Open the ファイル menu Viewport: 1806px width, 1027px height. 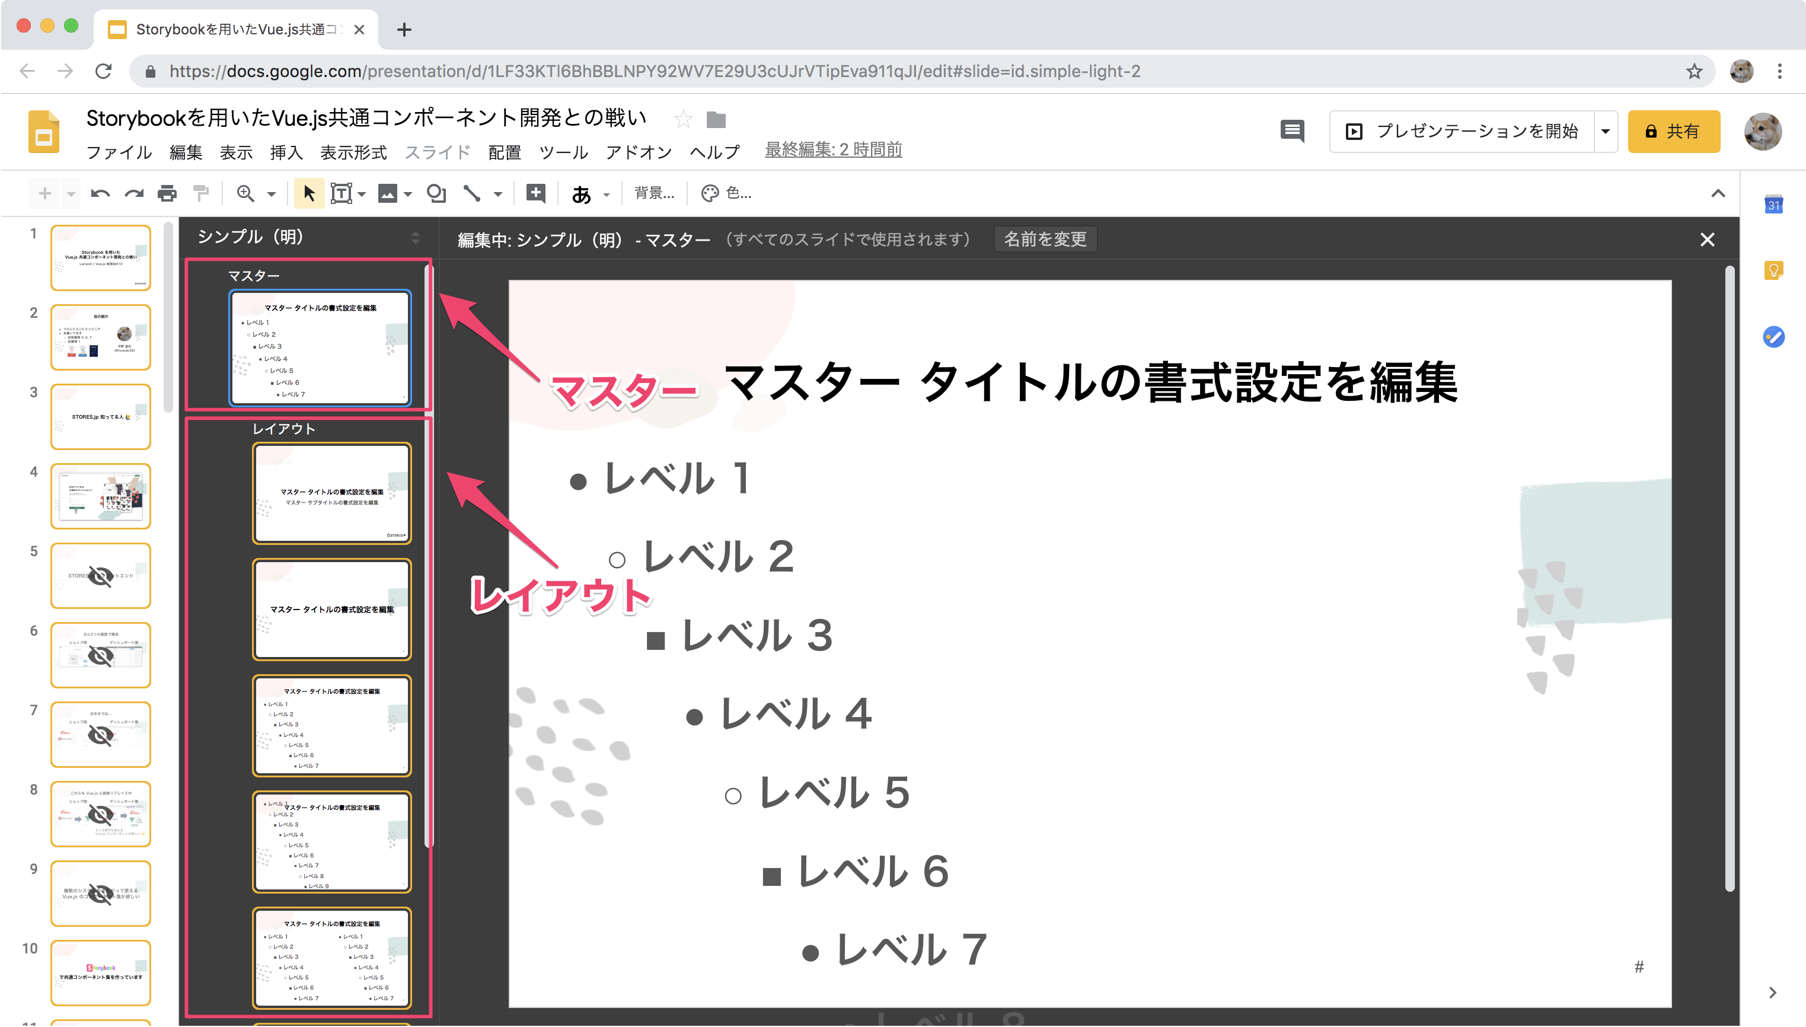click(119, 152)
